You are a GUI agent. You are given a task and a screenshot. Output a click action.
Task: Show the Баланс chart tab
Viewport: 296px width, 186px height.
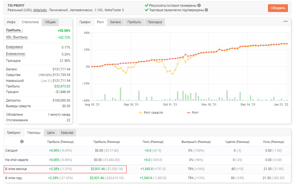(x=116, y=22)
